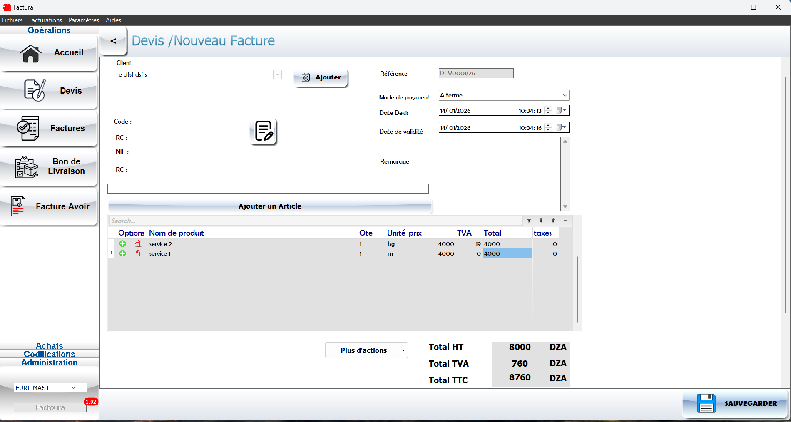Click the edit client note icon
This screenshot has height=422, width=791.
pyautogui.click(x=264, y=132)
